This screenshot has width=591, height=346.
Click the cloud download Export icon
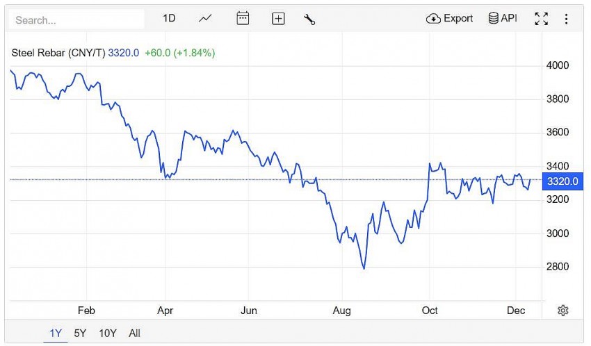(433, 19)
